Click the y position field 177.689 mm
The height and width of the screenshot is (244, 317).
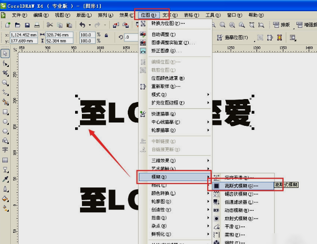[24, 41]
